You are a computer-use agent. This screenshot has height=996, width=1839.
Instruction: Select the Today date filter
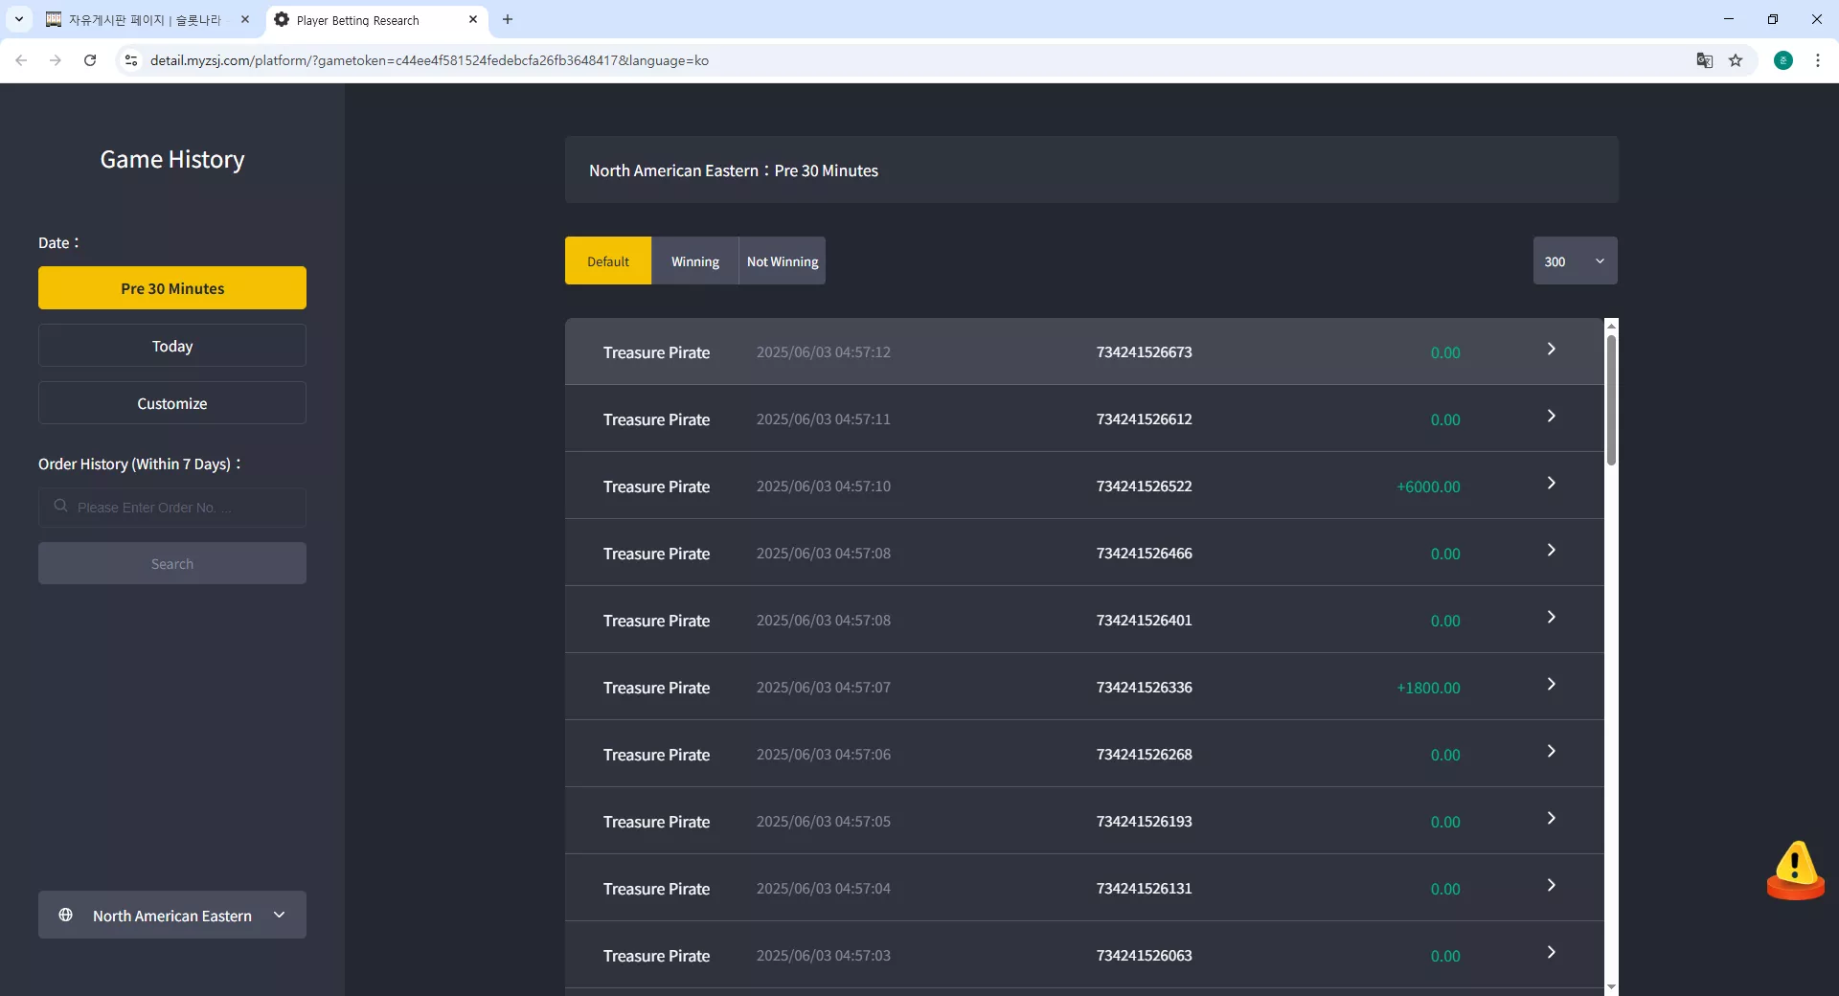point(172,346)
